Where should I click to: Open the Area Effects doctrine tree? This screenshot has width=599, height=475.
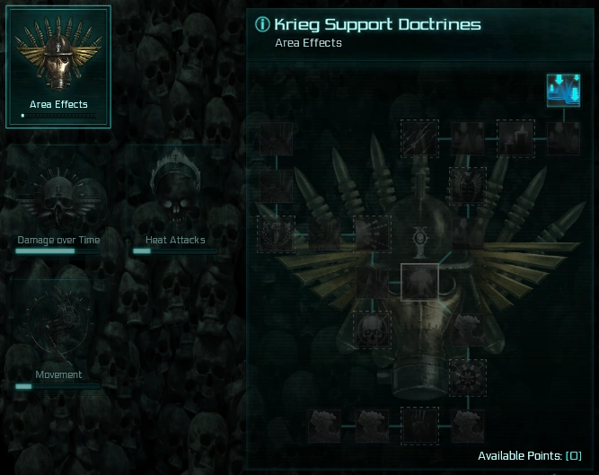(58, 66)
